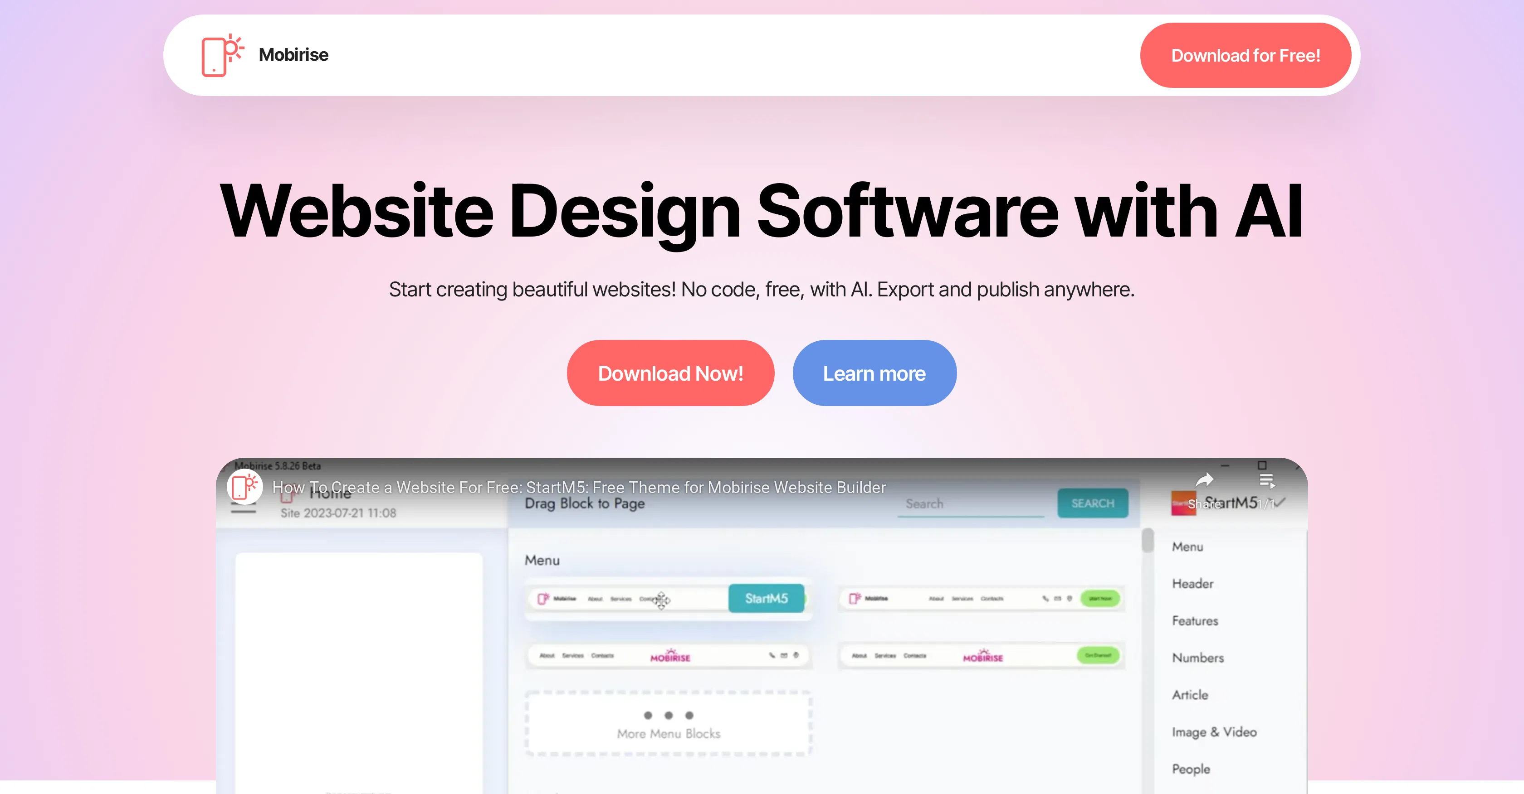This screenshot has height=794, width=1524.
Task: Click the teal StartM5 label on menu block
Action: pos(766,598)
